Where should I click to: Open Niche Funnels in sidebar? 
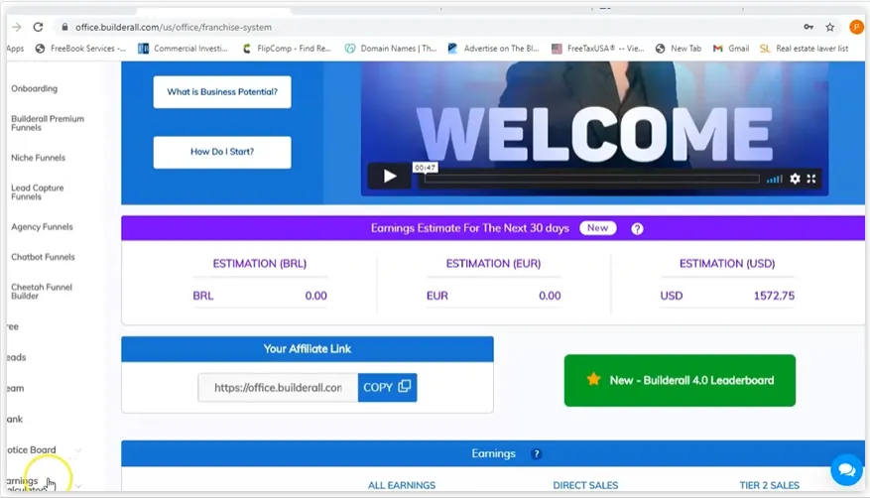click(x=39, y=158)
